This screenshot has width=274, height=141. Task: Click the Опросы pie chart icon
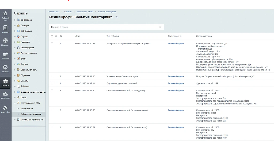point(18,37)
